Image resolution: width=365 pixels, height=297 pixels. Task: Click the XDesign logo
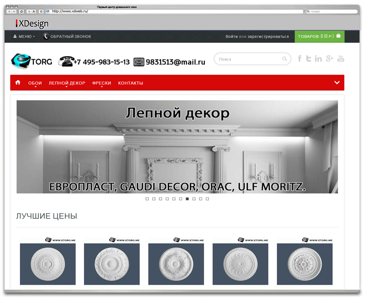[32, 24]
